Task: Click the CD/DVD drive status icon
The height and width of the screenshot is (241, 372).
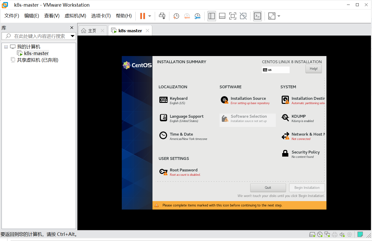Action: click(320, 234)
